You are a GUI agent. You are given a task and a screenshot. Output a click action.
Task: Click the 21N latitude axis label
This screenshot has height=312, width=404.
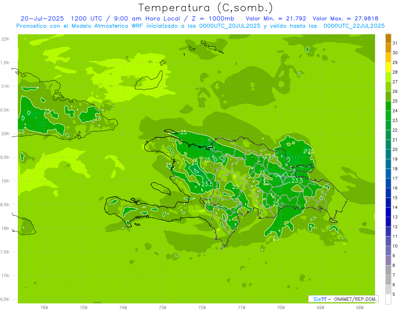[x=5, y=86]
